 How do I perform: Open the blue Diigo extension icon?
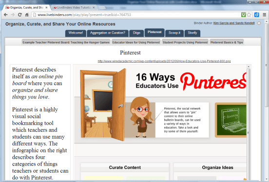point(256,15)
